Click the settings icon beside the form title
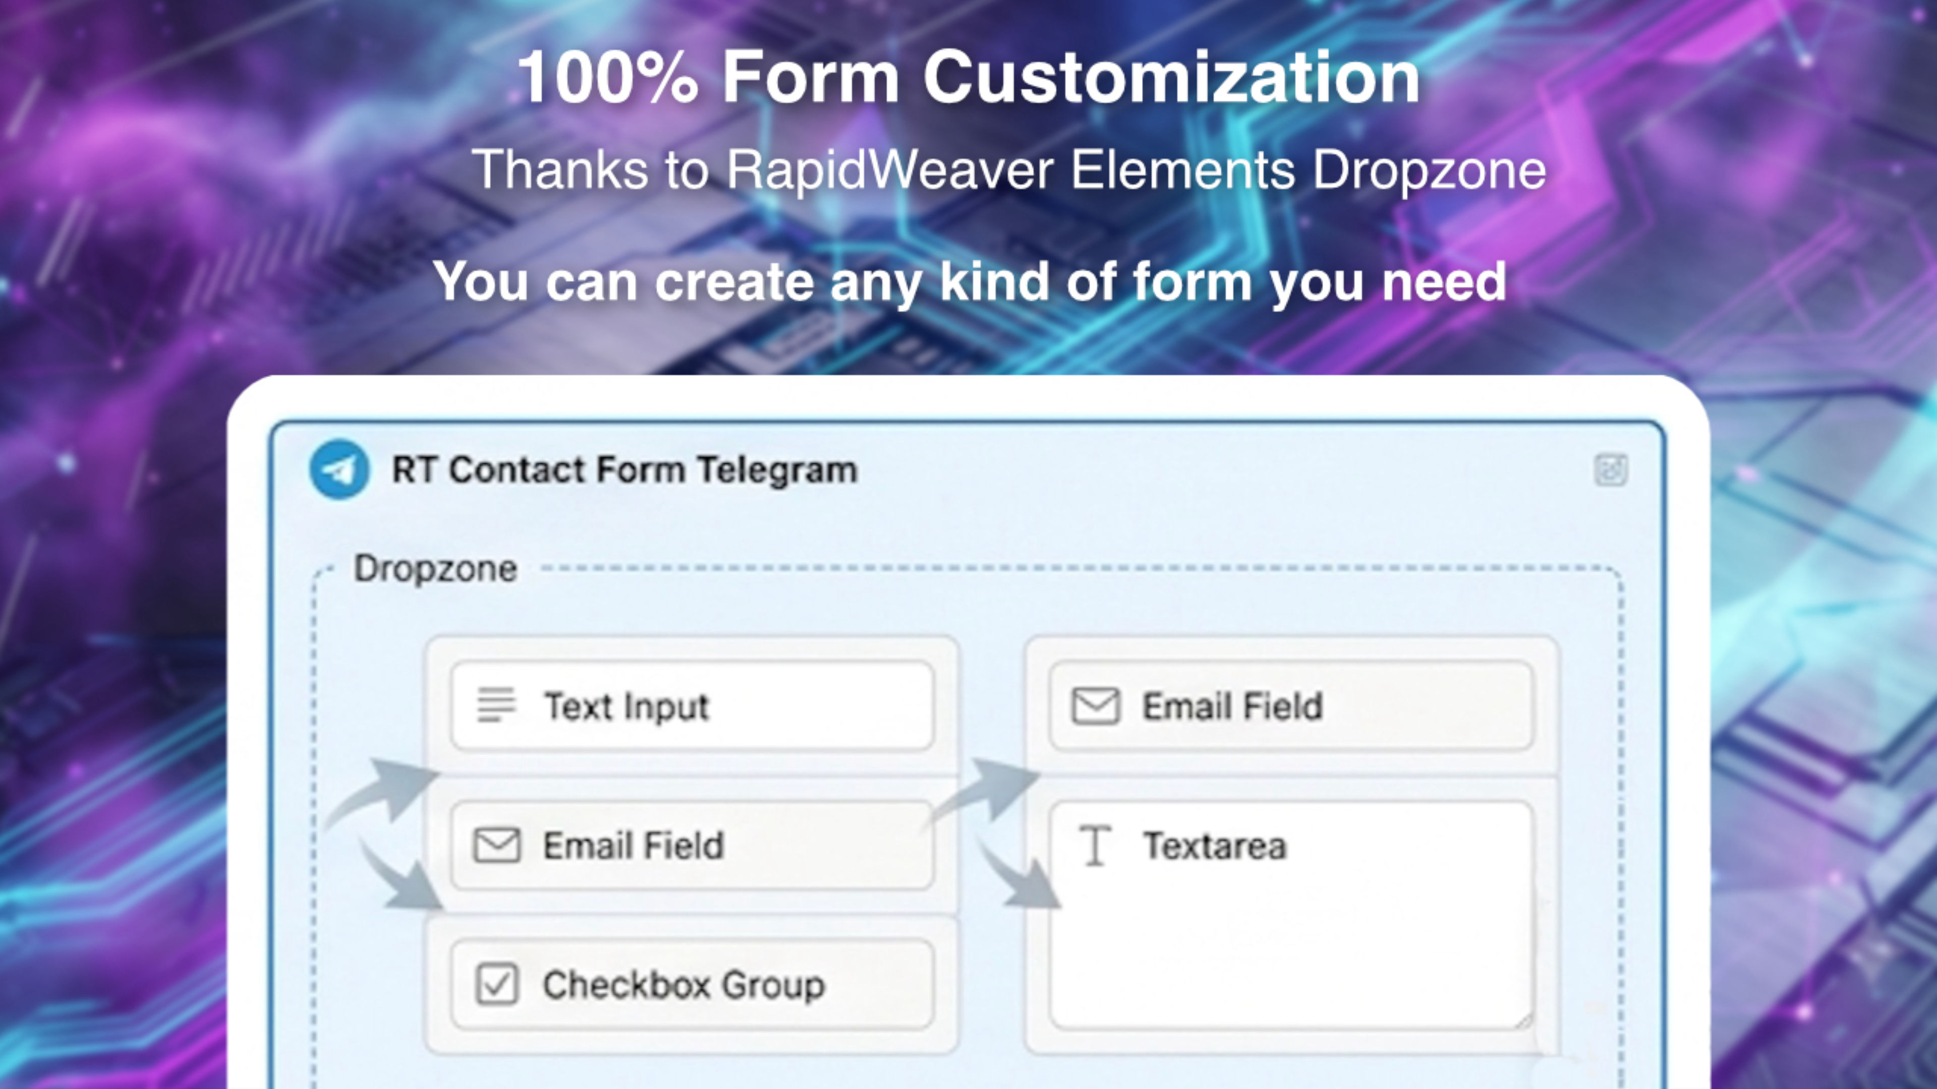 coord(1611,470)
